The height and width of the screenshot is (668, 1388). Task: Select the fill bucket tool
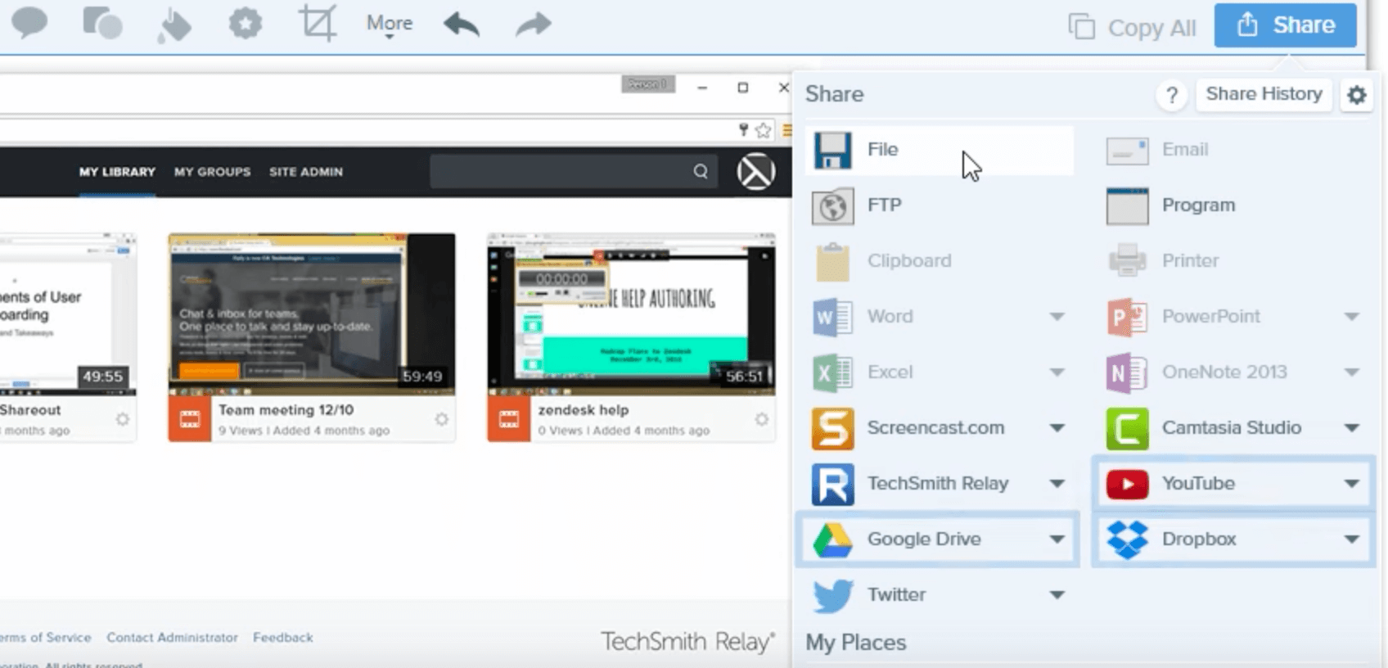[x=173, y=25]
